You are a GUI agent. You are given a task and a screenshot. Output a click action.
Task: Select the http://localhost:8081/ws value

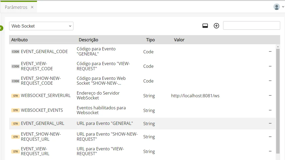(x=195, y=96)
